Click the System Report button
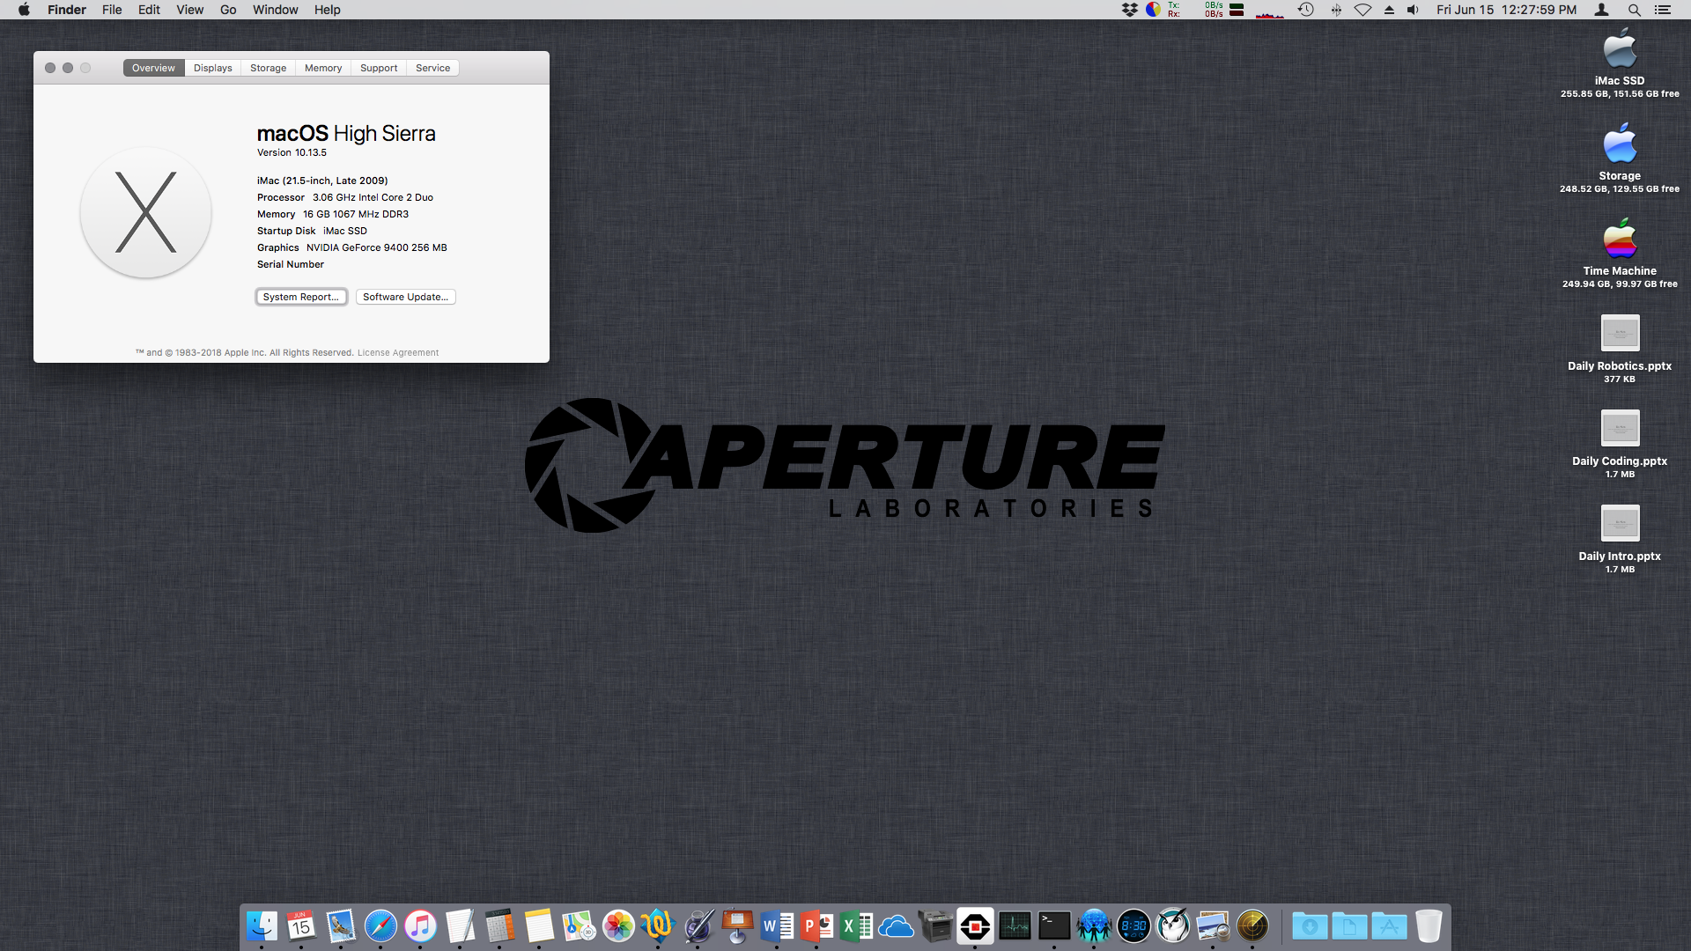This screenshot has width=1691, height=951. pos(301,297)
